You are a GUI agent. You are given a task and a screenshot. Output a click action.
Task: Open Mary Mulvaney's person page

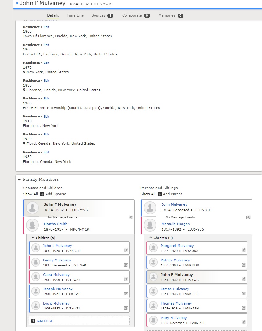pos(174,318)
